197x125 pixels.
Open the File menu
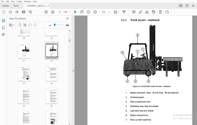coord(3,1)
